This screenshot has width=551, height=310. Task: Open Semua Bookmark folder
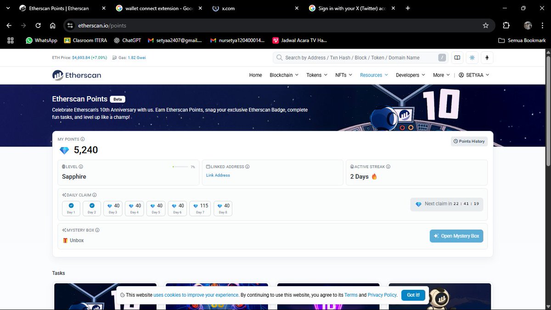tap(522, 40)
